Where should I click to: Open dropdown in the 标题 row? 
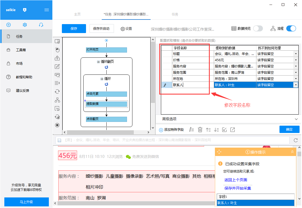pos(296,54)
